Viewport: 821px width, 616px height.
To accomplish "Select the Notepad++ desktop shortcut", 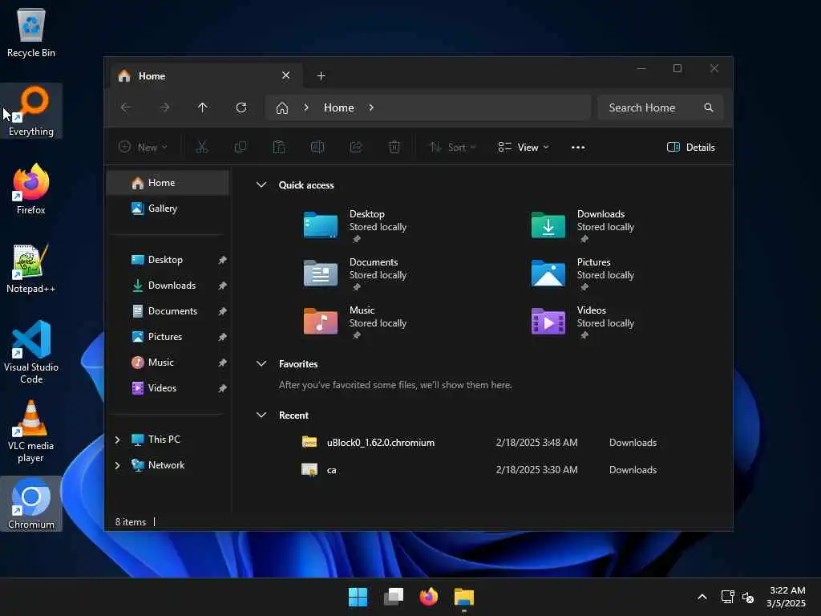I will [31, 268].
